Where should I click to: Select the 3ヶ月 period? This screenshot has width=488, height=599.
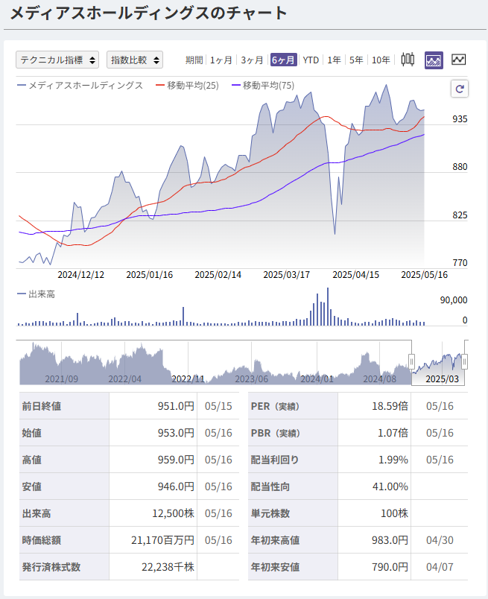[252, 60]
